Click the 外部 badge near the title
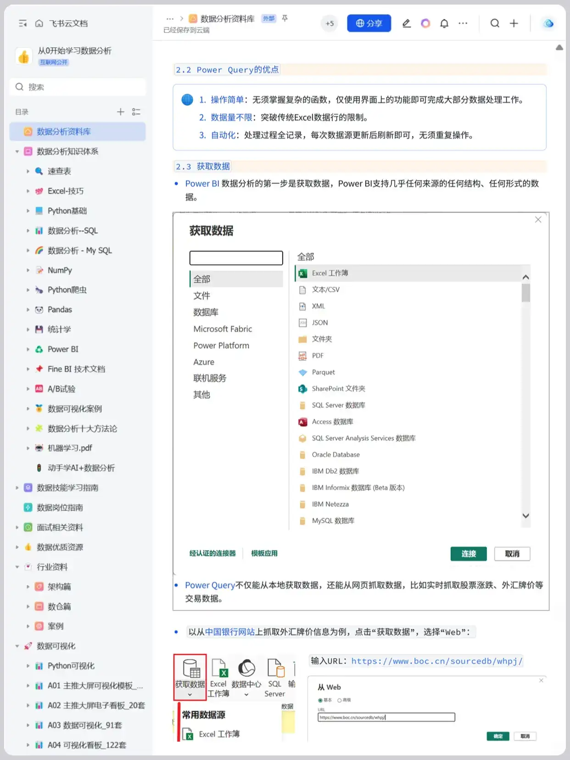570x760 pixels. click(268, 18)
